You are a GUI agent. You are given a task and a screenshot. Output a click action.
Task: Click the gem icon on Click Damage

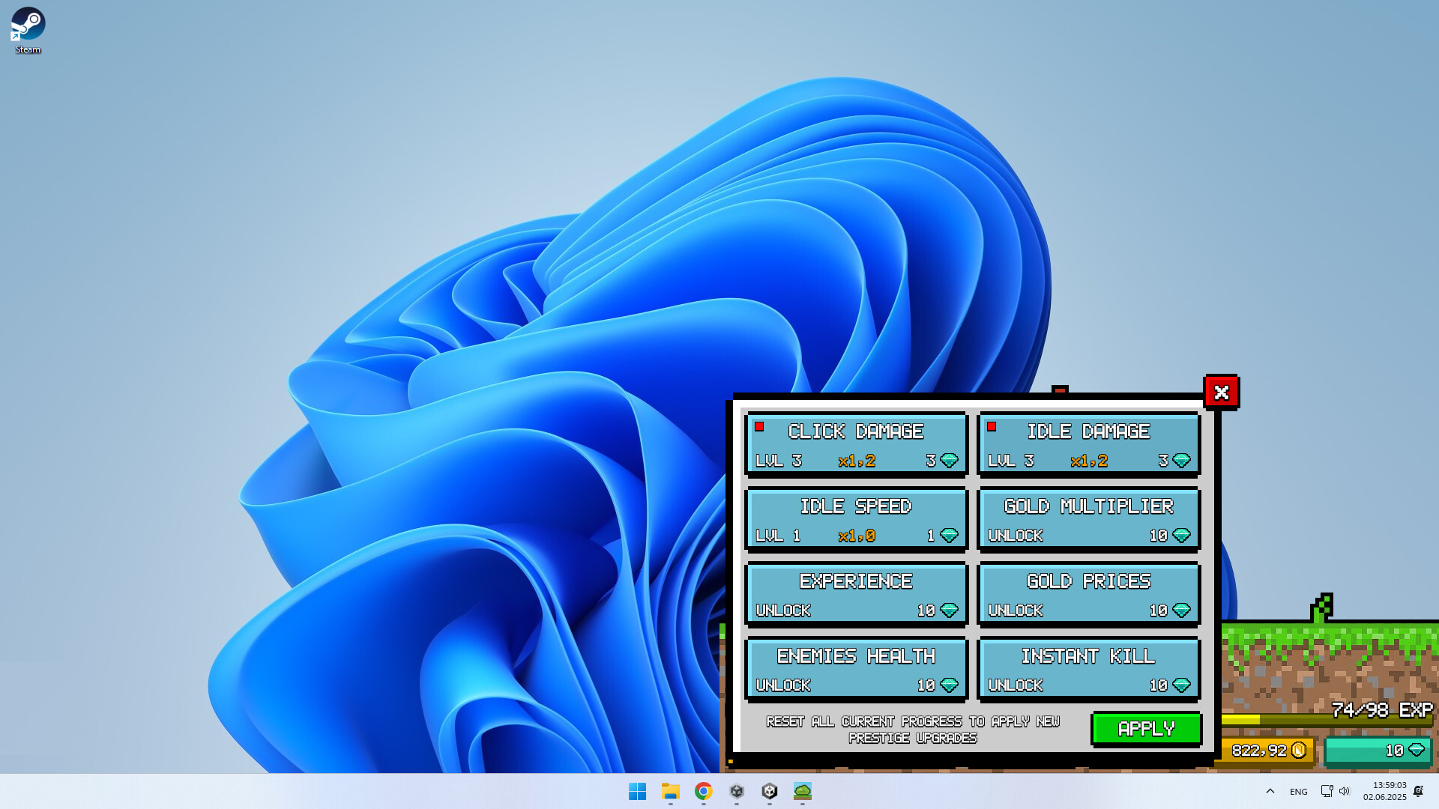pos(949,461)
